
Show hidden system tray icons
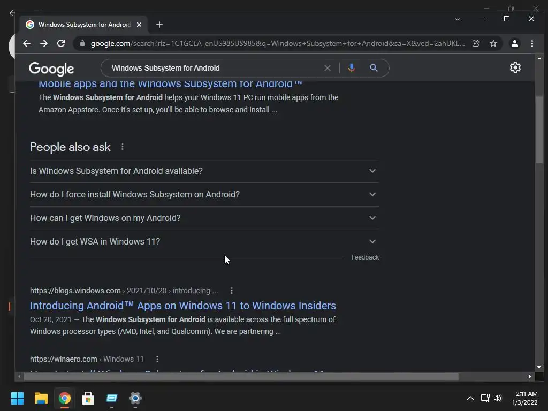(470, 398)
